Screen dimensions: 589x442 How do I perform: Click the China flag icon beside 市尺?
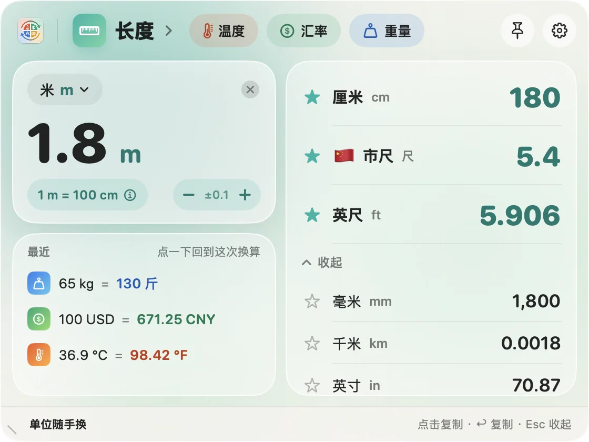344,156
